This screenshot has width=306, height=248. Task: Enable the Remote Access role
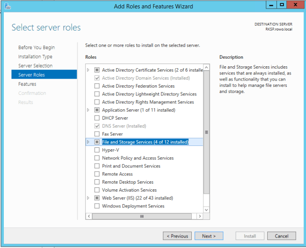pyautogui.click(x=97, y=174)
